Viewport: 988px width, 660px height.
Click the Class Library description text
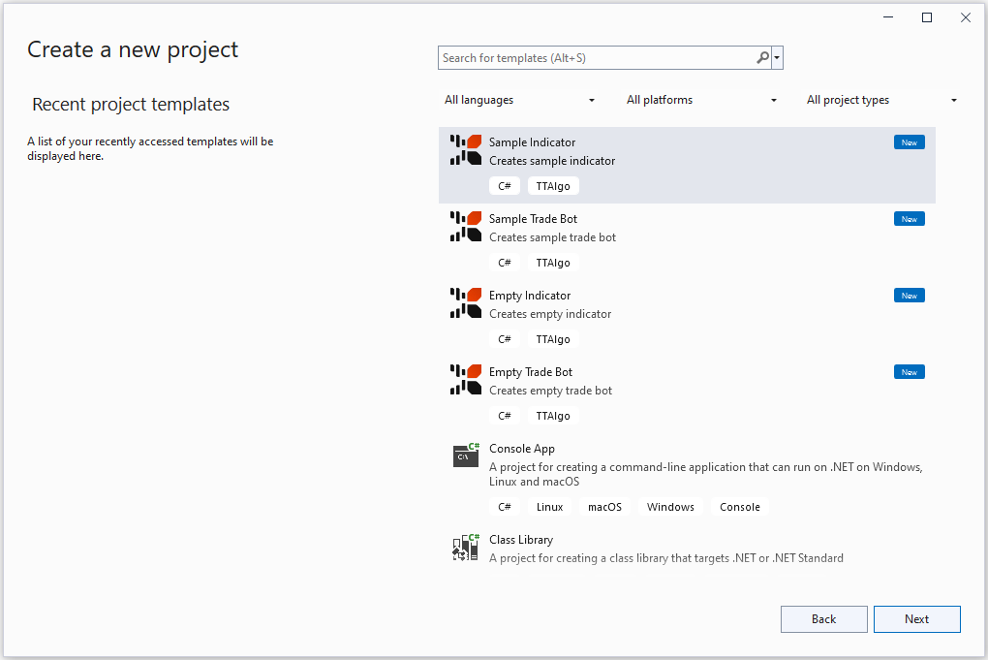point(666,558)
